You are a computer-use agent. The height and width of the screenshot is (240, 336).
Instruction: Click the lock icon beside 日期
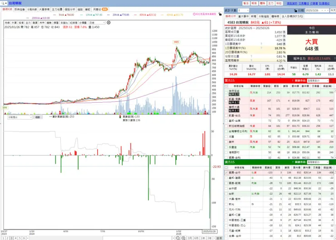point(296,10)
